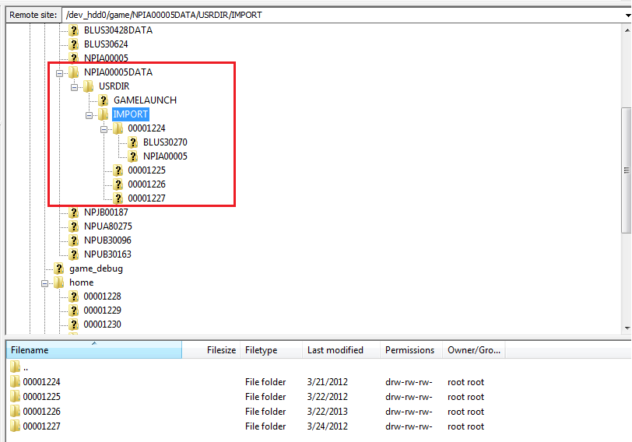Collapse the USRDIR tree node
This screenshot has width=632, height=442.
(74, 87)
